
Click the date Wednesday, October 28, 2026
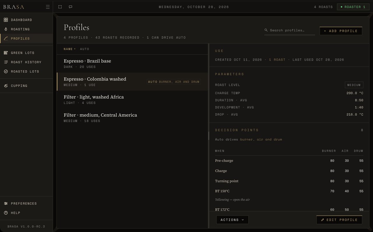click(194, 7)
